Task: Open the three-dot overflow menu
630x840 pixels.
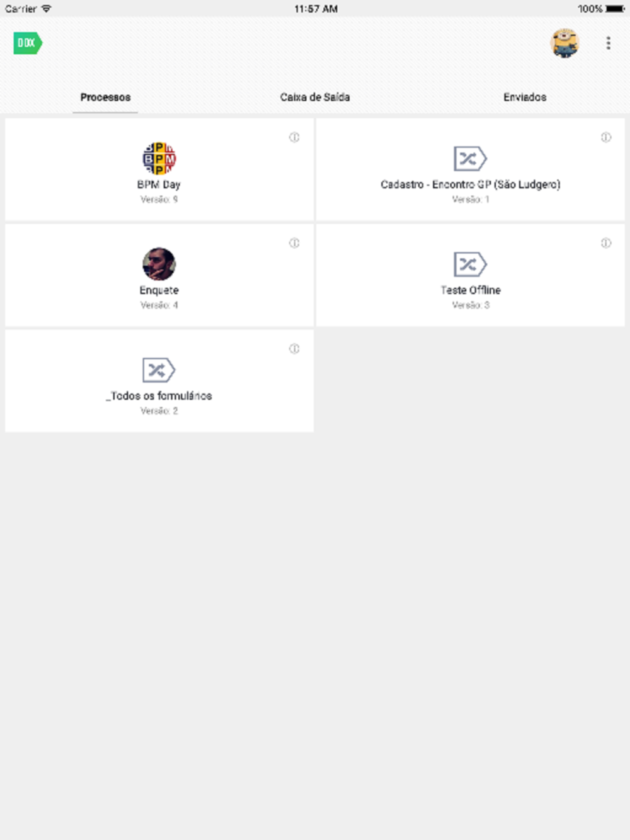Action: pos(608,43)
